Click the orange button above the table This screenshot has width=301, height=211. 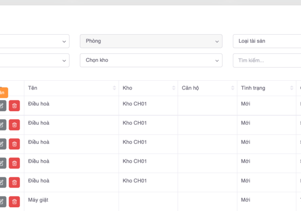click(3, 92)
